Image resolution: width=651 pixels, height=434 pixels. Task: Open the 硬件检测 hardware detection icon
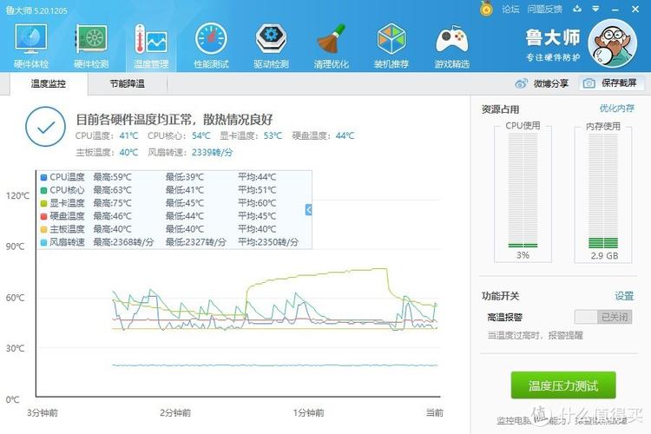(x=91, y=42)
